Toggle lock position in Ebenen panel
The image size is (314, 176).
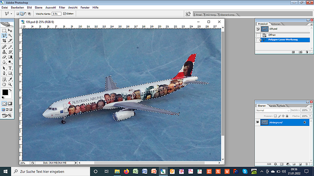coord(283,116)
